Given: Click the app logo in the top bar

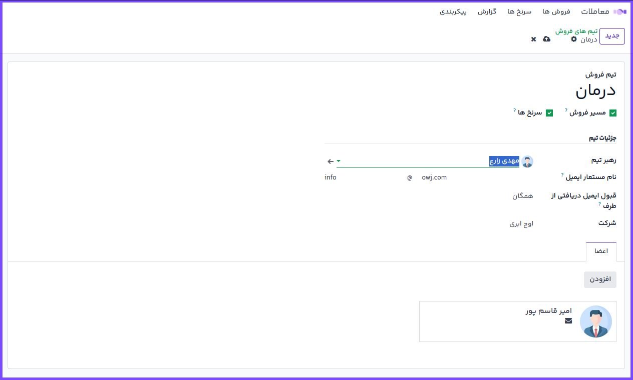Looking at the screenshot, I should pyautogui.click(x=620, y=11).
